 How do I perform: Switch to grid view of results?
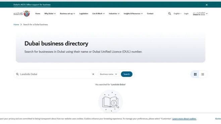coord(195,74)
